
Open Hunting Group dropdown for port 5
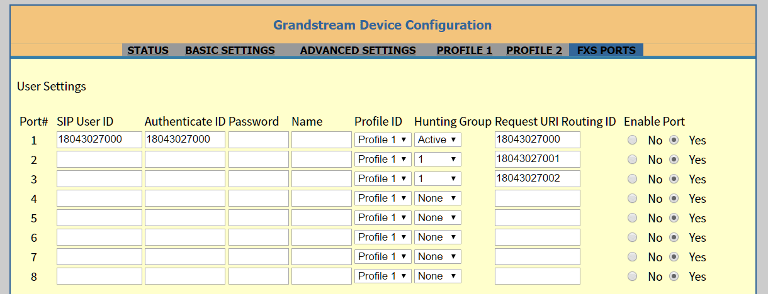438,217
